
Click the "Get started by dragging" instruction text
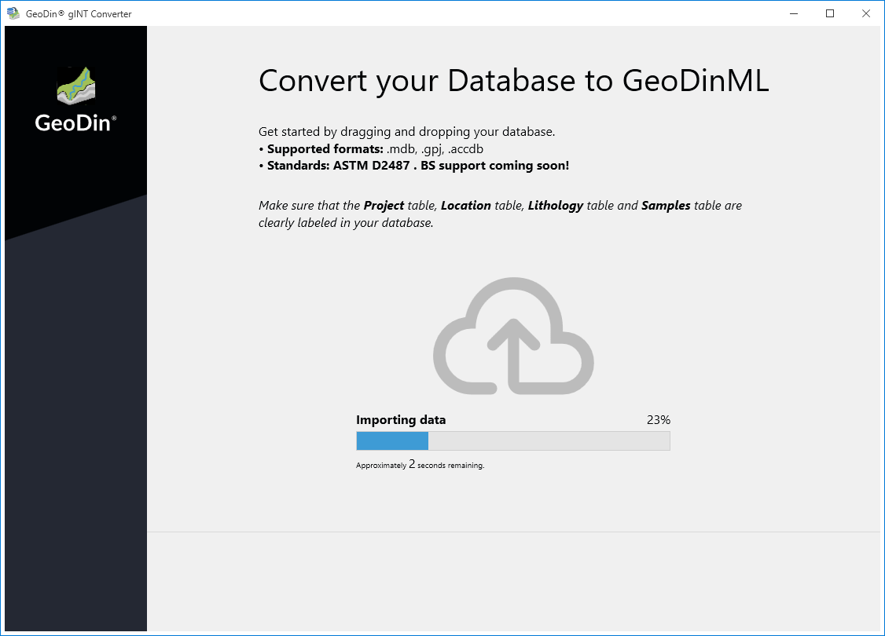[406, 132]
